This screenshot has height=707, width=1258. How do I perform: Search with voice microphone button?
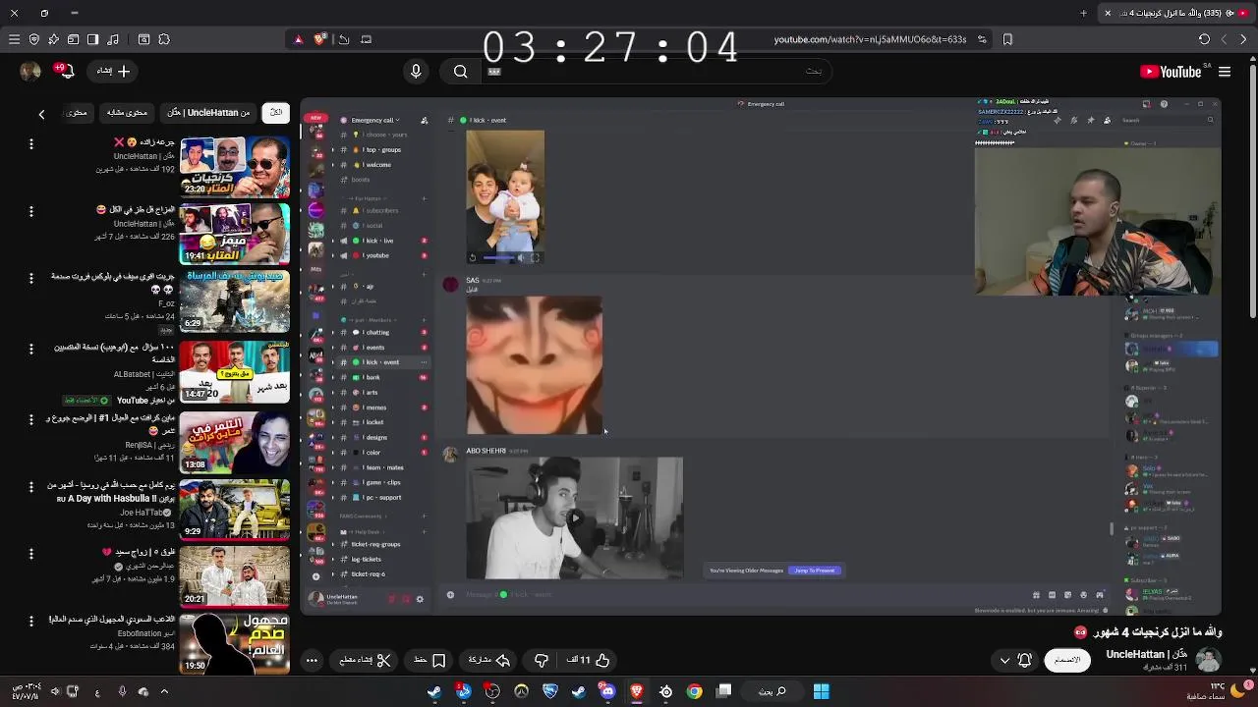pos(416,71)
